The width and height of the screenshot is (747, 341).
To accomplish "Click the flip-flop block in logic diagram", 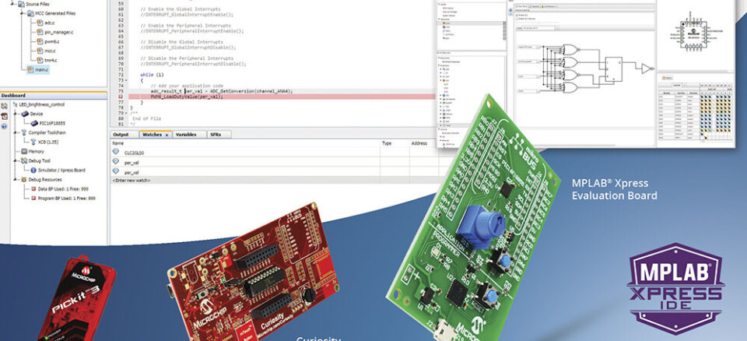I will click(x=614, y=69).
